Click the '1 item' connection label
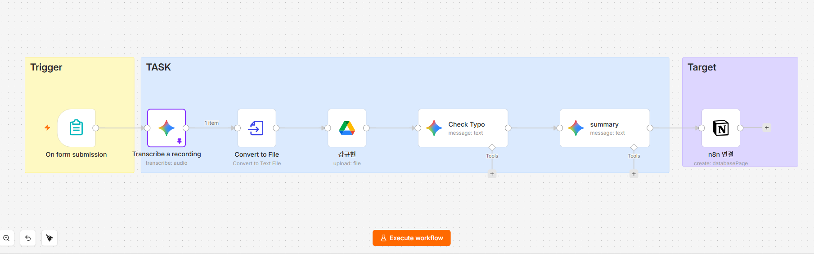This screenshot has width=814, height=255. pos(211,123)
